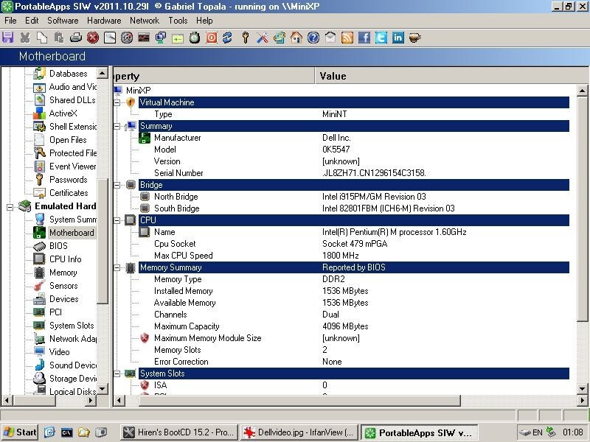Click the red power shutdown toolbar icon
Screen dimensions: 590x442
212,38
